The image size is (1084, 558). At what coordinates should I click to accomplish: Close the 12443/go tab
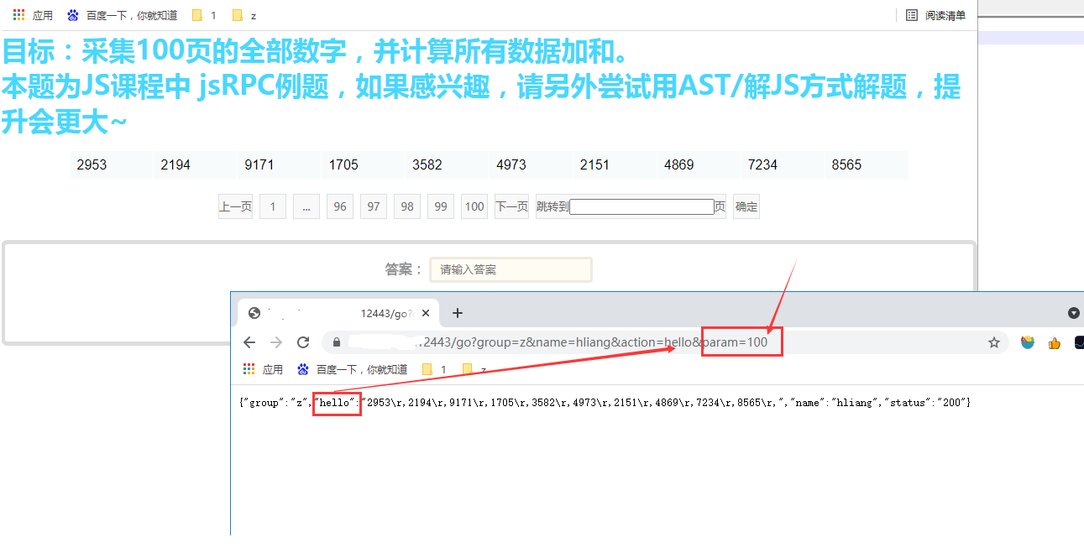tap(426, 313)
